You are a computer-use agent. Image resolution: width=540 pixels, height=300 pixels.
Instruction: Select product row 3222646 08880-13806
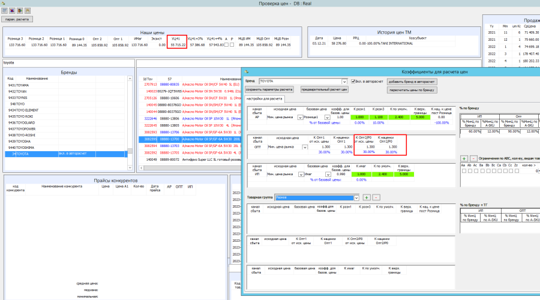click(190, 118)
